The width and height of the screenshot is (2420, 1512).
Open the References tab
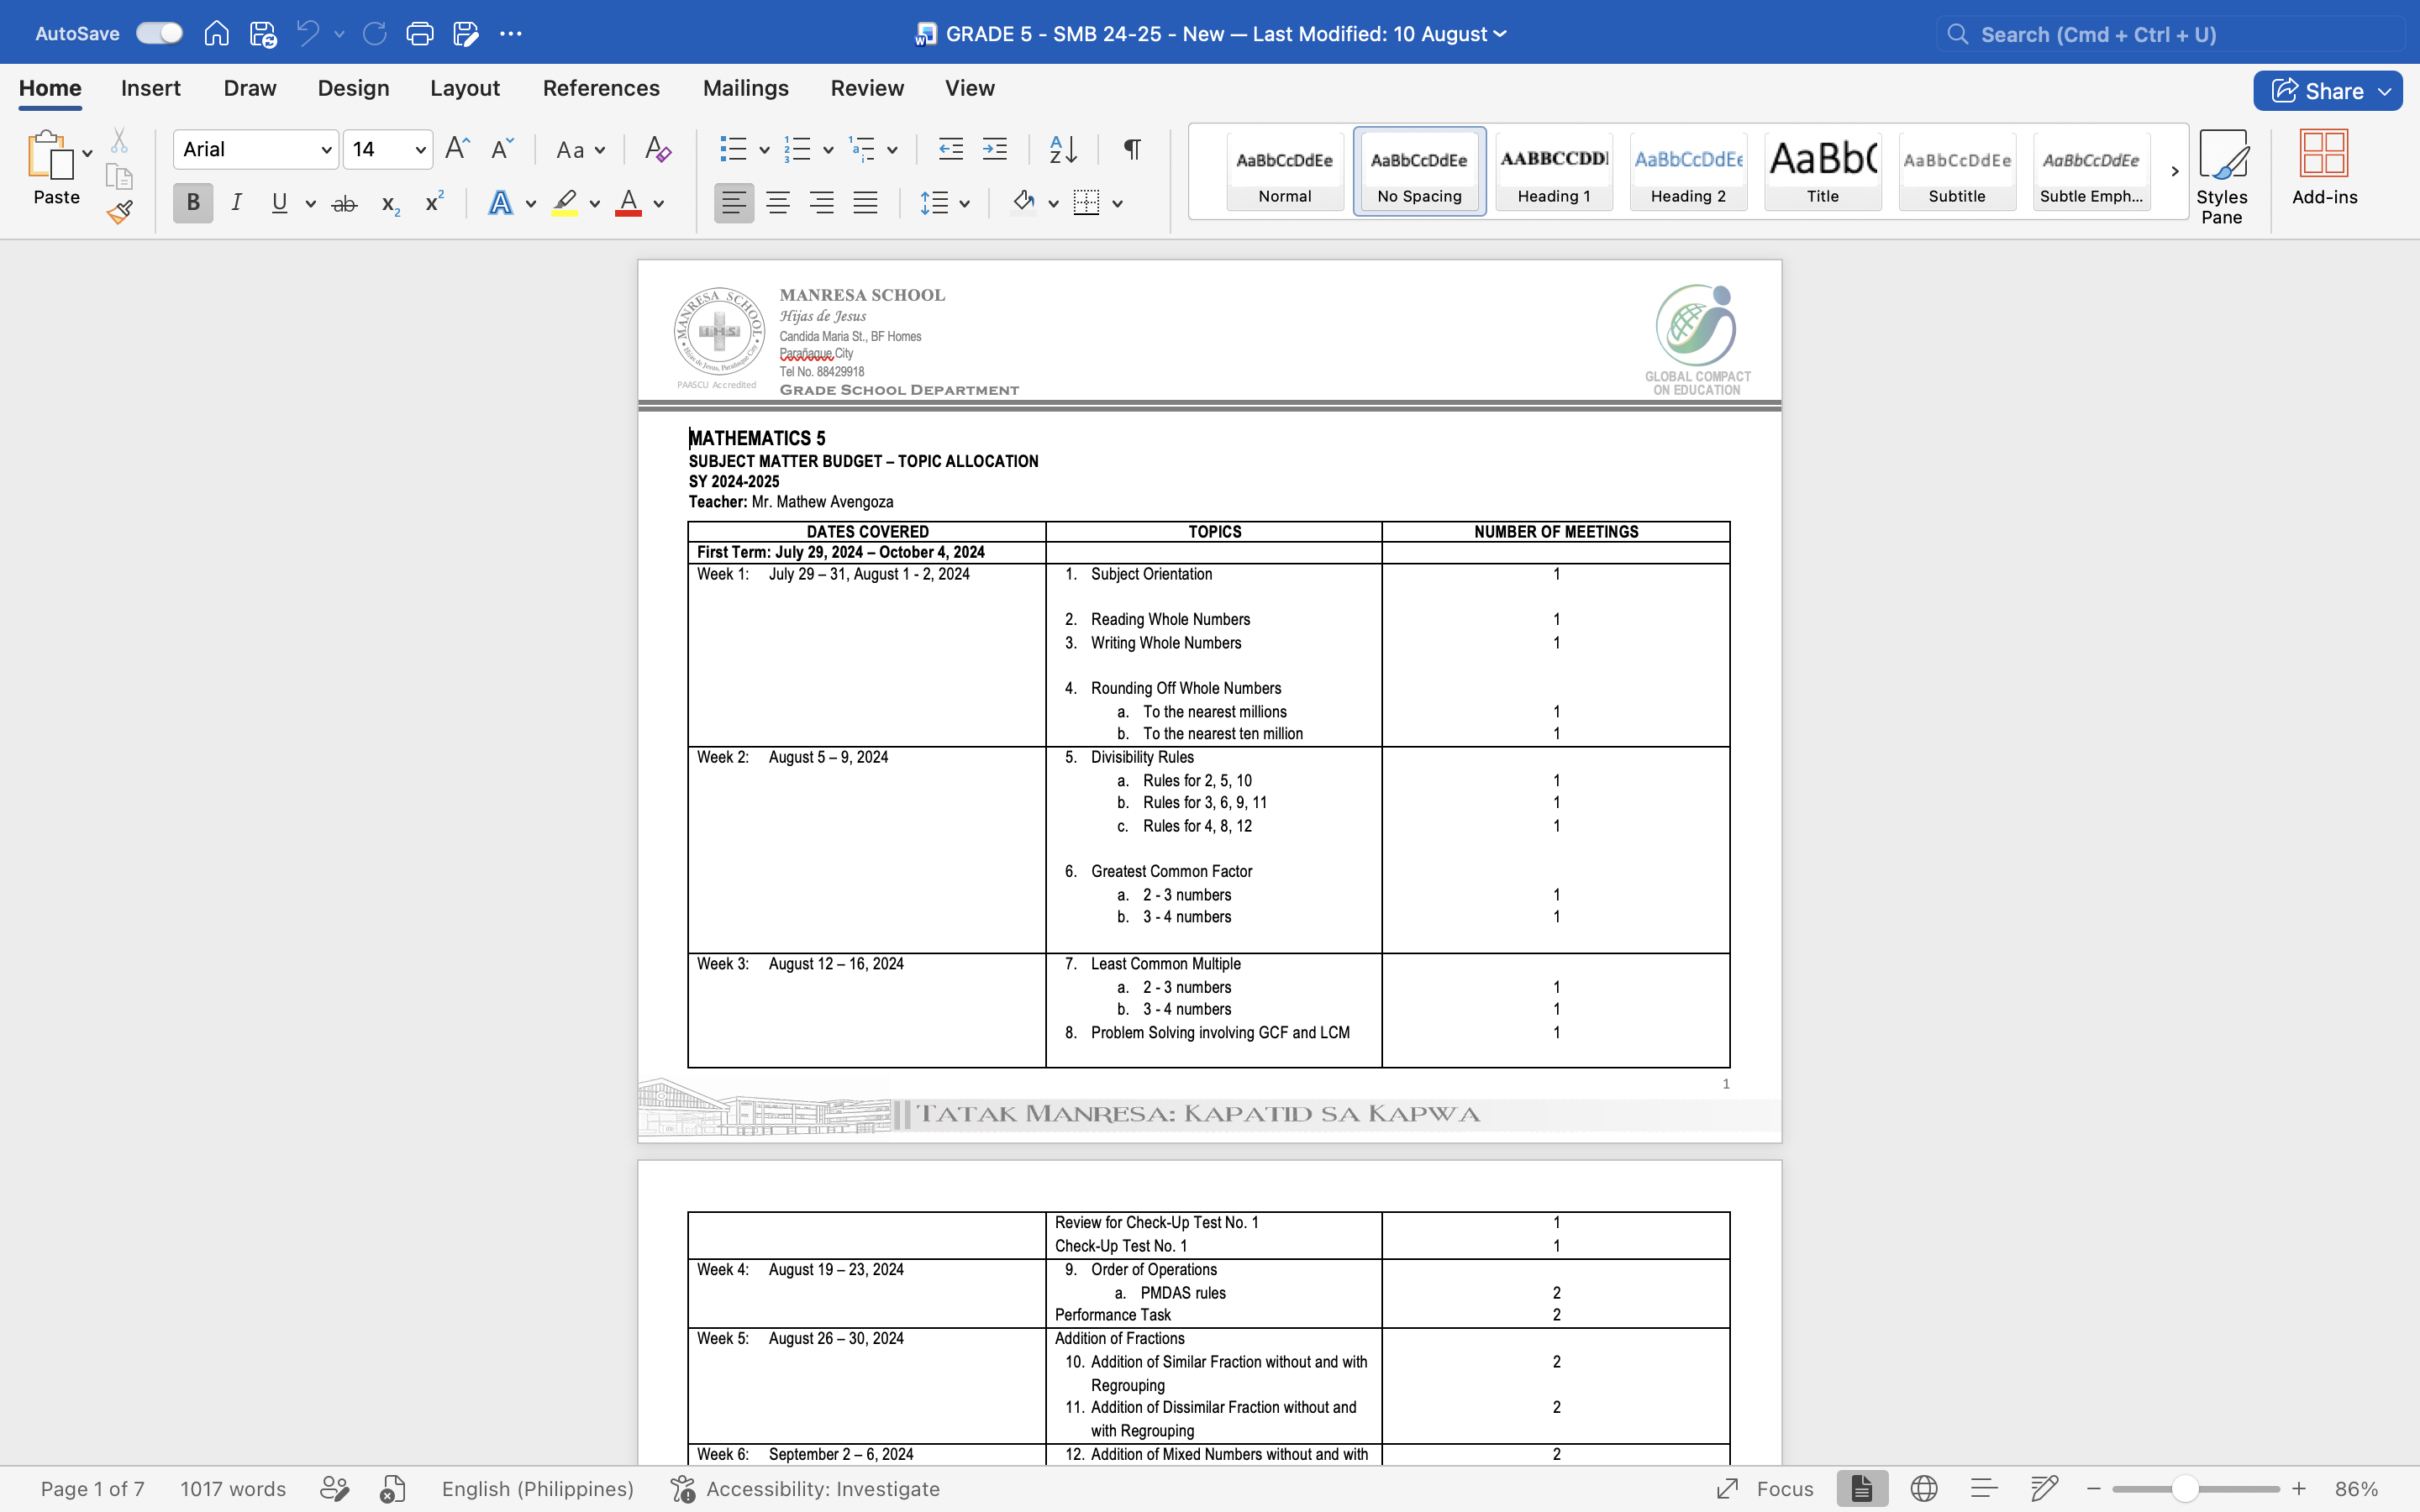click(601, 88)
